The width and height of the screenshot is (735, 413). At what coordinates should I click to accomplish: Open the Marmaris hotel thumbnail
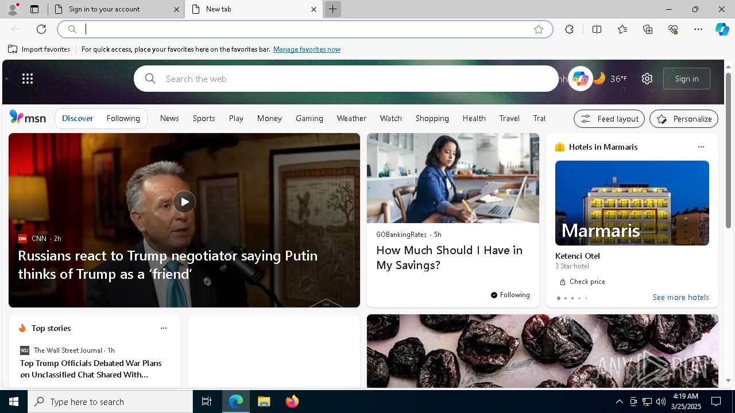tap(632, 203)
